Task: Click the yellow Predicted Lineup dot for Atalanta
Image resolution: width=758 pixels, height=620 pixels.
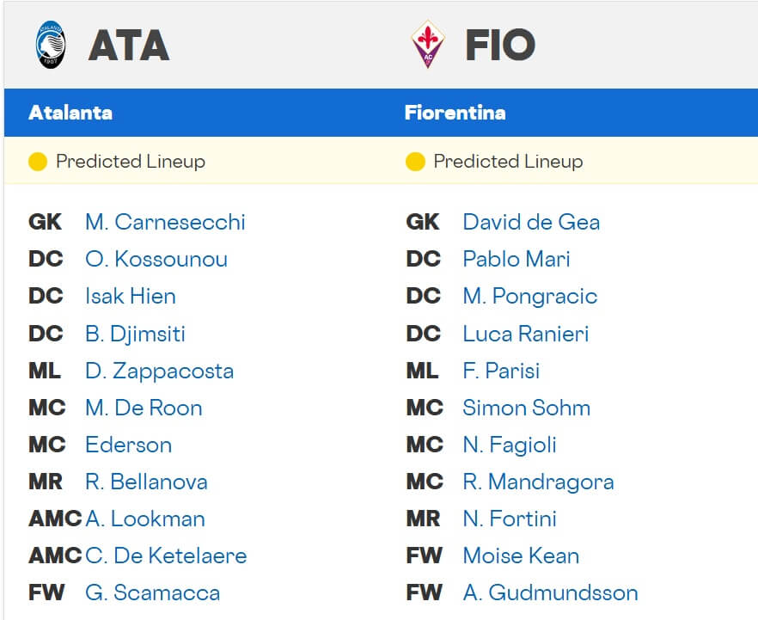Action: (38, 161)
